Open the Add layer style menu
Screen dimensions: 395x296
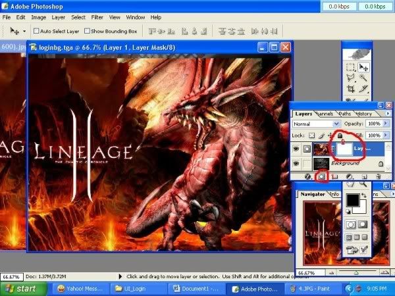308,177
